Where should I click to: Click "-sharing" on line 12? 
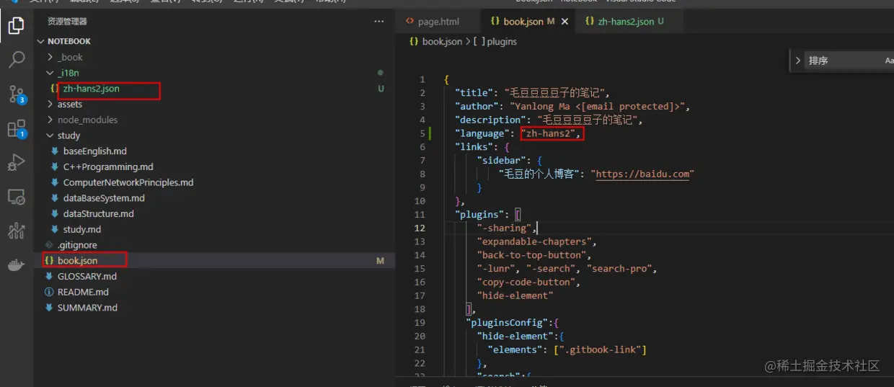tap(504, 228)
